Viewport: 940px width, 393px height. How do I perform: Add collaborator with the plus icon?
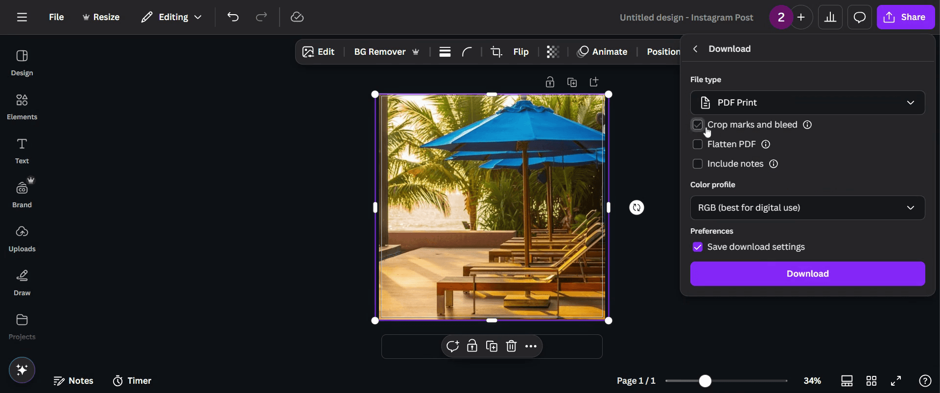801,18
